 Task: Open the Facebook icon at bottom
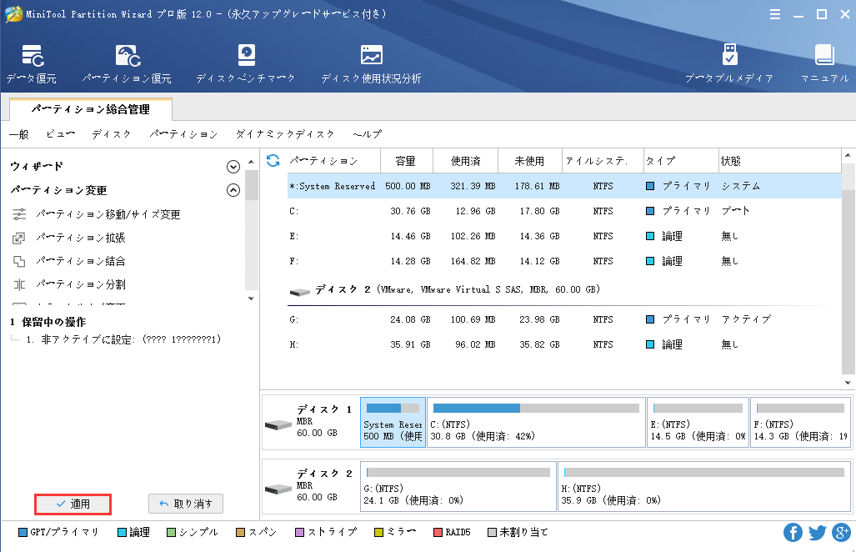[792, 531]
